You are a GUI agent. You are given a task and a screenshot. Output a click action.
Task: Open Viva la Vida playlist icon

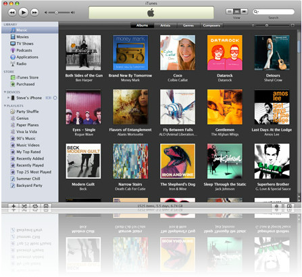click(13, 131)
